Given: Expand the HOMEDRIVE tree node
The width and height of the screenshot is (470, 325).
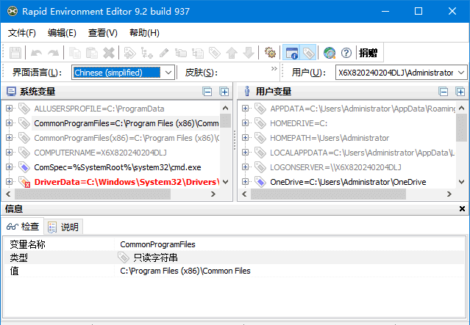Looking at the screenshot, I should [x=245, y=123].
